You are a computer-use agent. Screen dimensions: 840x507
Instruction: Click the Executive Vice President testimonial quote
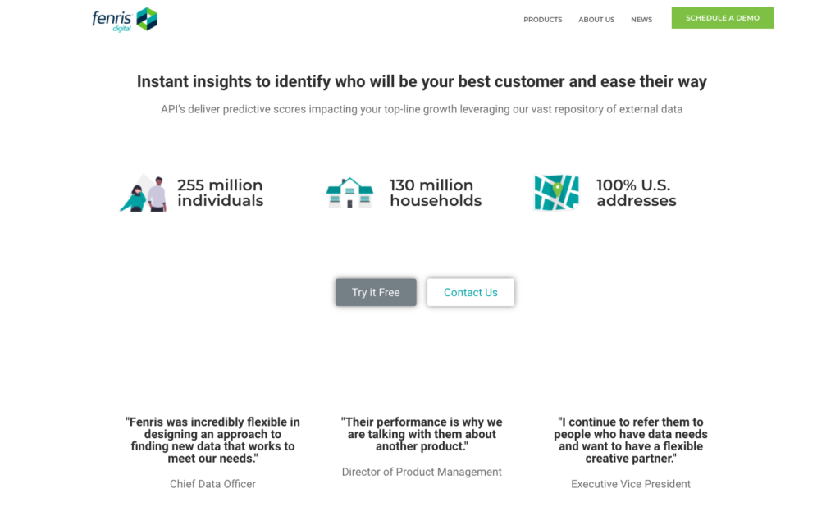631,440
